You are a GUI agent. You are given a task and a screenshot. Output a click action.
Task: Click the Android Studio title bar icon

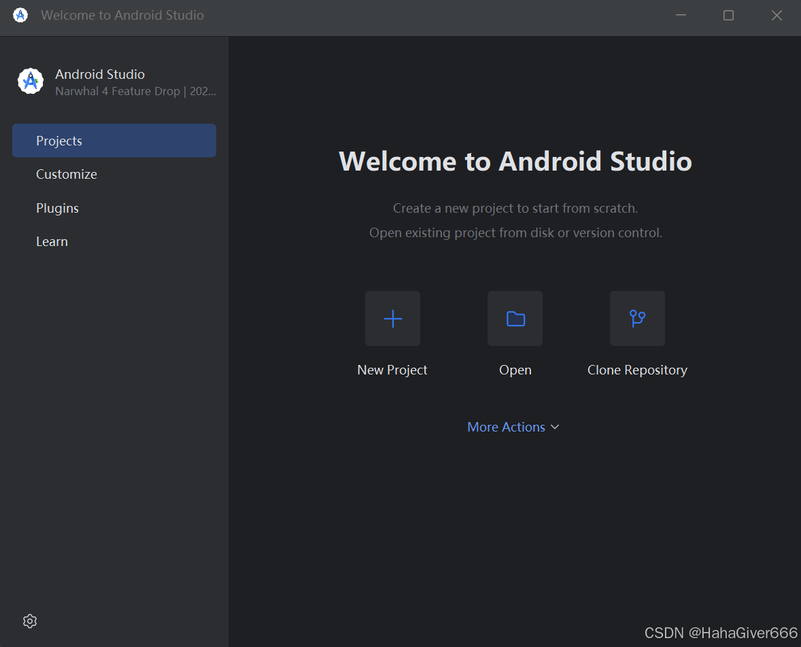tap(20, 16)
